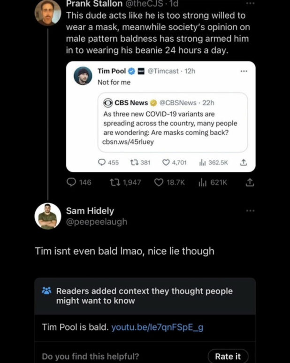290x363 pixels.
Task: View Tim Pool tweet's 362.5K views
Action: pyautogui.click(x=203, y=162)
